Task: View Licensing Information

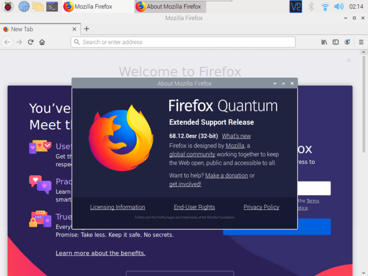Action: tap(117, 207)
